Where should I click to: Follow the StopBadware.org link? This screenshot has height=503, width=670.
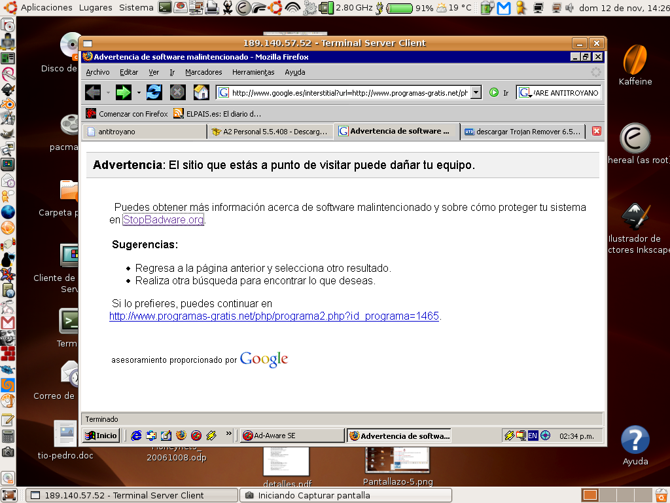163,220
